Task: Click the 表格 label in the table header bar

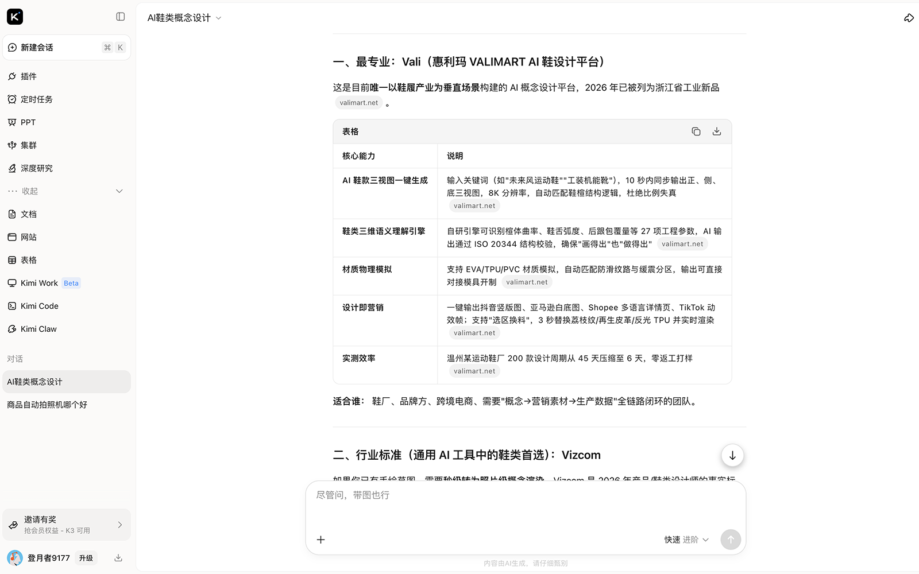Action: pyautogui.click(x=350, y=131)
